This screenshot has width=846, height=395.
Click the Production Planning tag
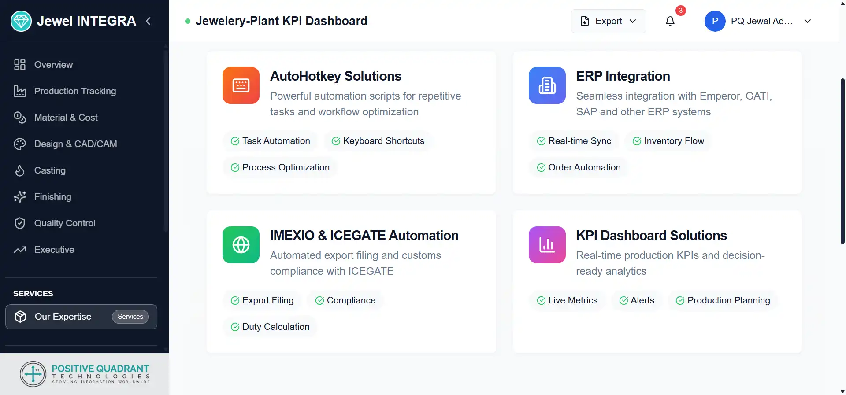click(x=723, y=300)
